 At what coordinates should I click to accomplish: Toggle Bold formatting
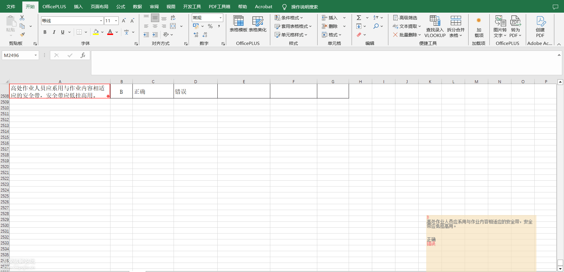coord(45,32)
